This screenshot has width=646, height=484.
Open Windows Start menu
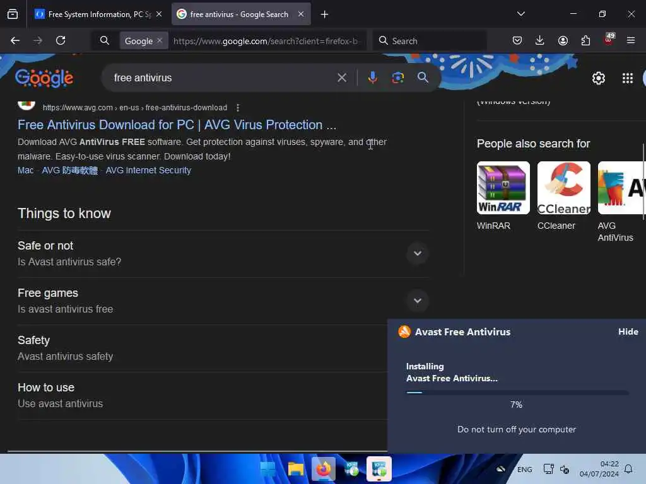tap(267, 469)
